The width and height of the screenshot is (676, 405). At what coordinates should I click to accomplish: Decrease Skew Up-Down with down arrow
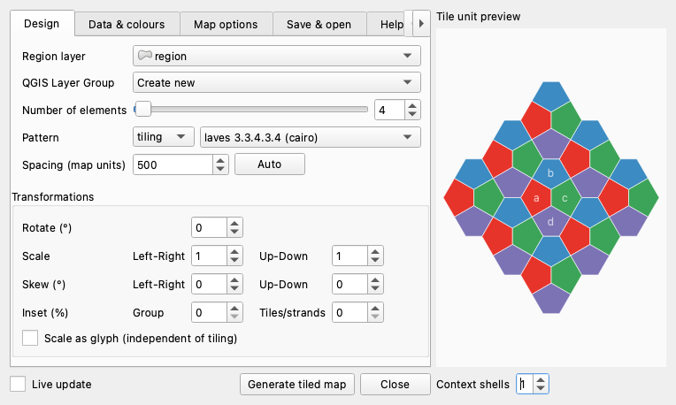point(375,289)
